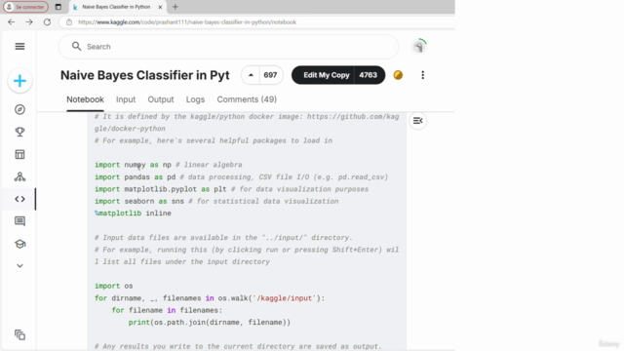Switch to the Notebook tab
This screenshot has width=624, height=351.
[x=85, y=99]
